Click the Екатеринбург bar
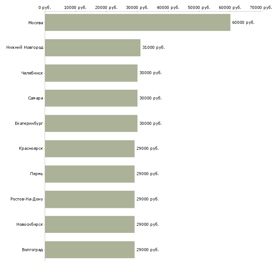Screen dimensions: 272x272 (x=91, y=123)
